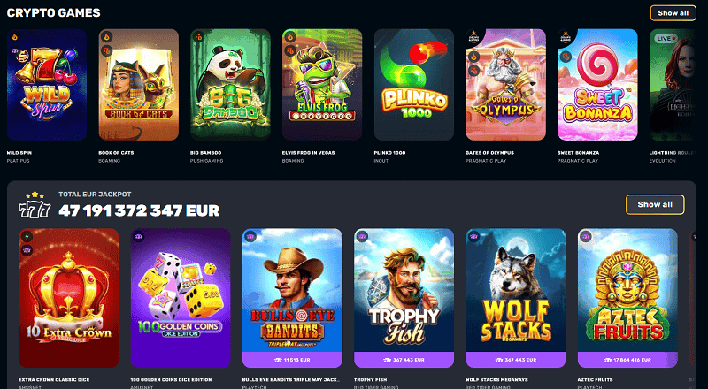Click the Big Bamboo title text
708x389 pixels.
pos(206,153)
